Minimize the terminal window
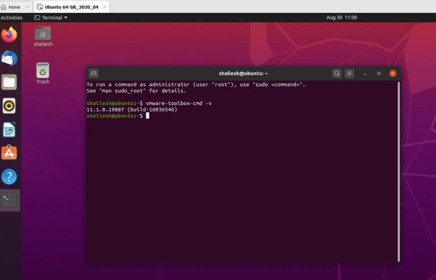Image resolution: width=436 pixels, height=280 pixels. [365, 74]
